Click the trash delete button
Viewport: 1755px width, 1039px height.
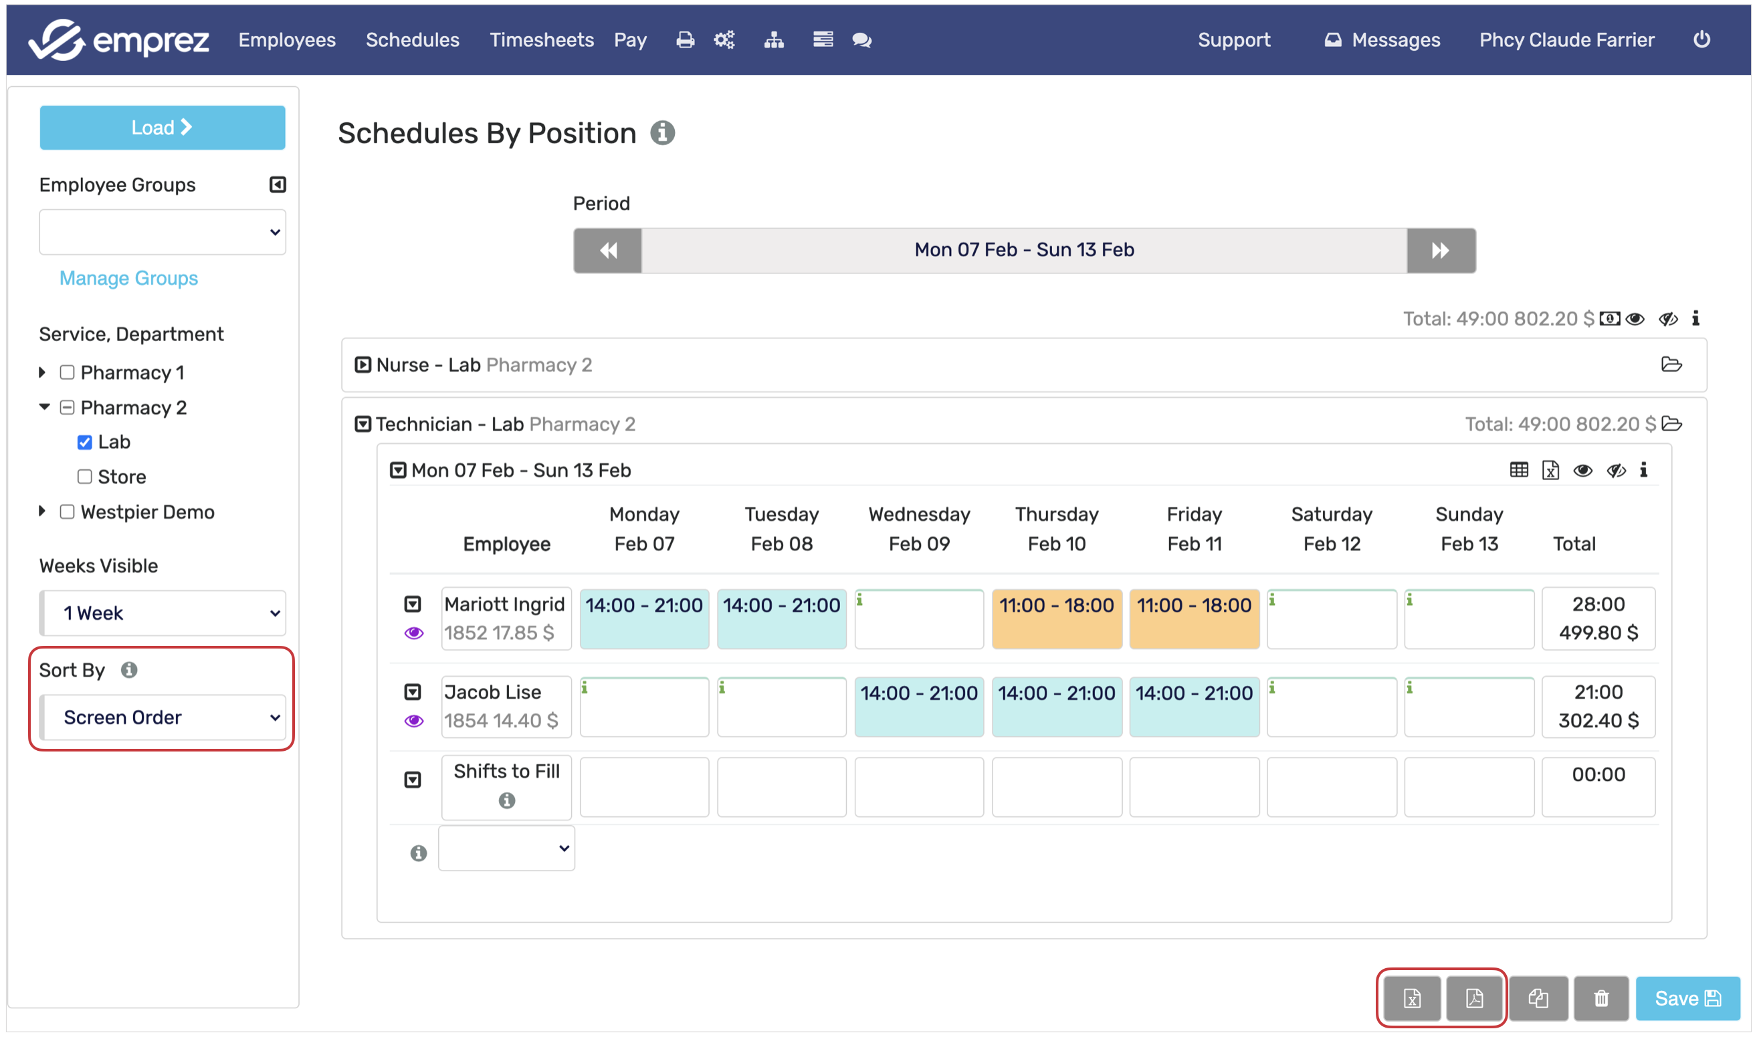(1601, 998)
